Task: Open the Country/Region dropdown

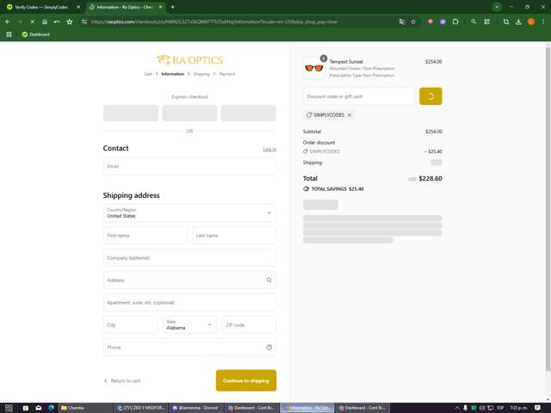Action: 189,213
